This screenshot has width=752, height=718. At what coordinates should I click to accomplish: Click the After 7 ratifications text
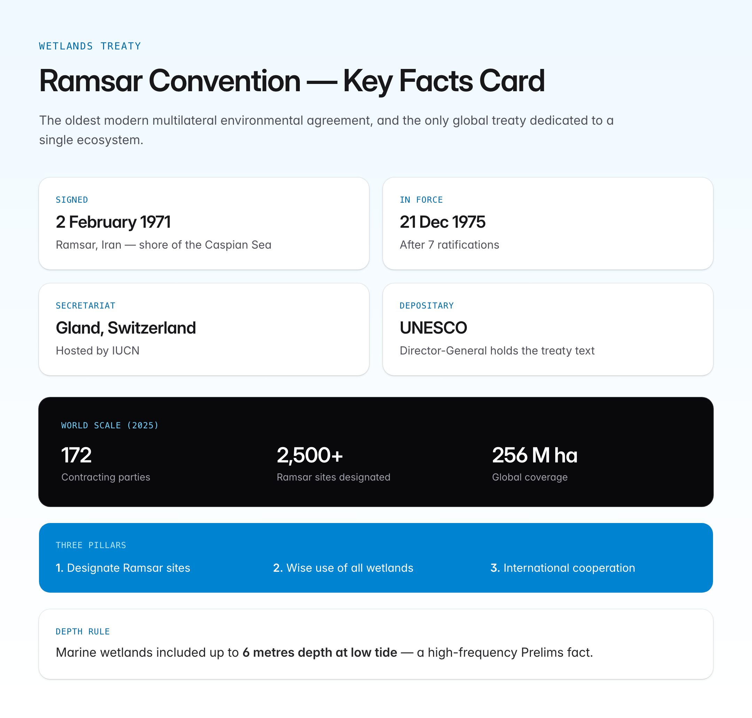pyautogui.click(x=449, y=244)
